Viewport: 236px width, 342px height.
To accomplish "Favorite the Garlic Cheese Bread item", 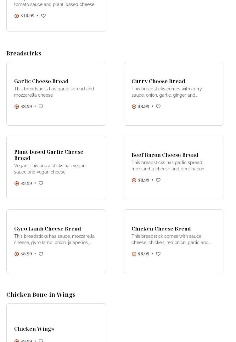I will point(41,106).
